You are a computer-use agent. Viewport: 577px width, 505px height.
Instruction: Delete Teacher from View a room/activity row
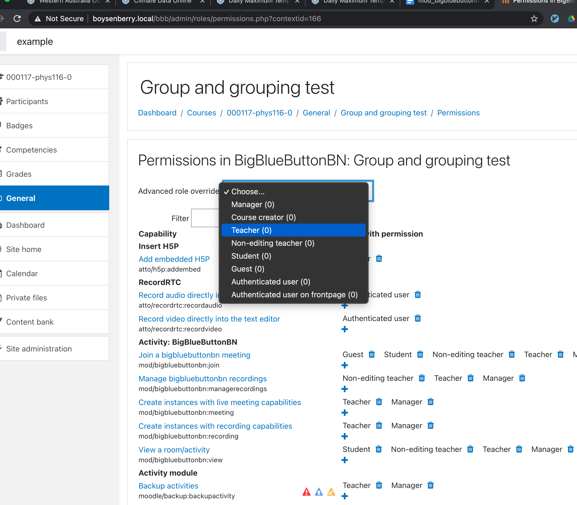pos(519,449)
